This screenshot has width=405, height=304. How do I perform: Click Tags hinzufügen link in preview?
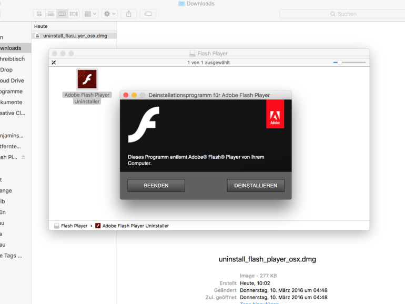(x=259, y=303)
